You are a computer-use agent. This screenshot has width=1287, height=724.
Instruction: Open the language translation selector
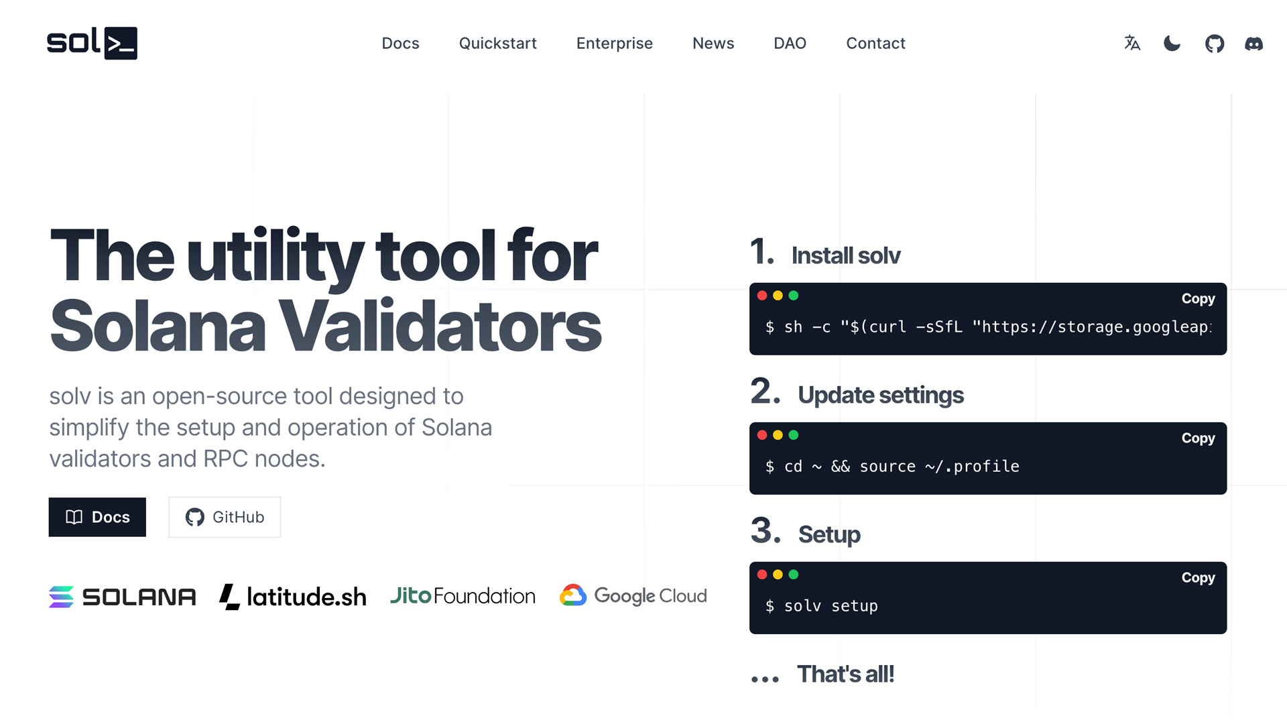(x=1132, y=44)
